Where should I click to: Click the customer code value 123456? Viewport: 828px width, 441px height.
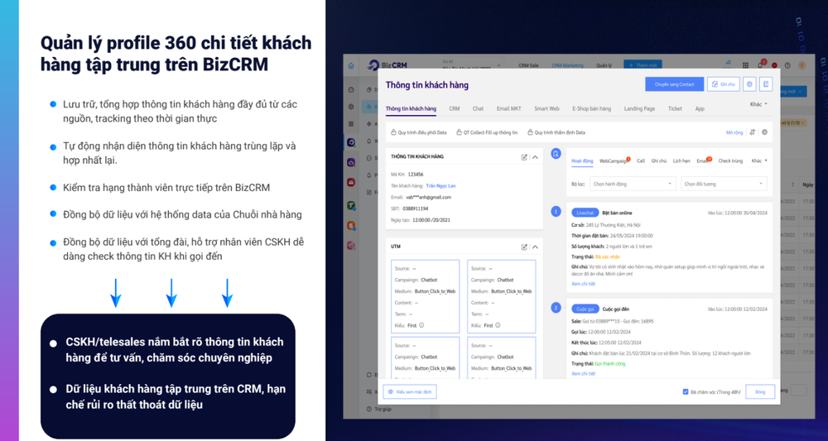[x=416, y=174]
